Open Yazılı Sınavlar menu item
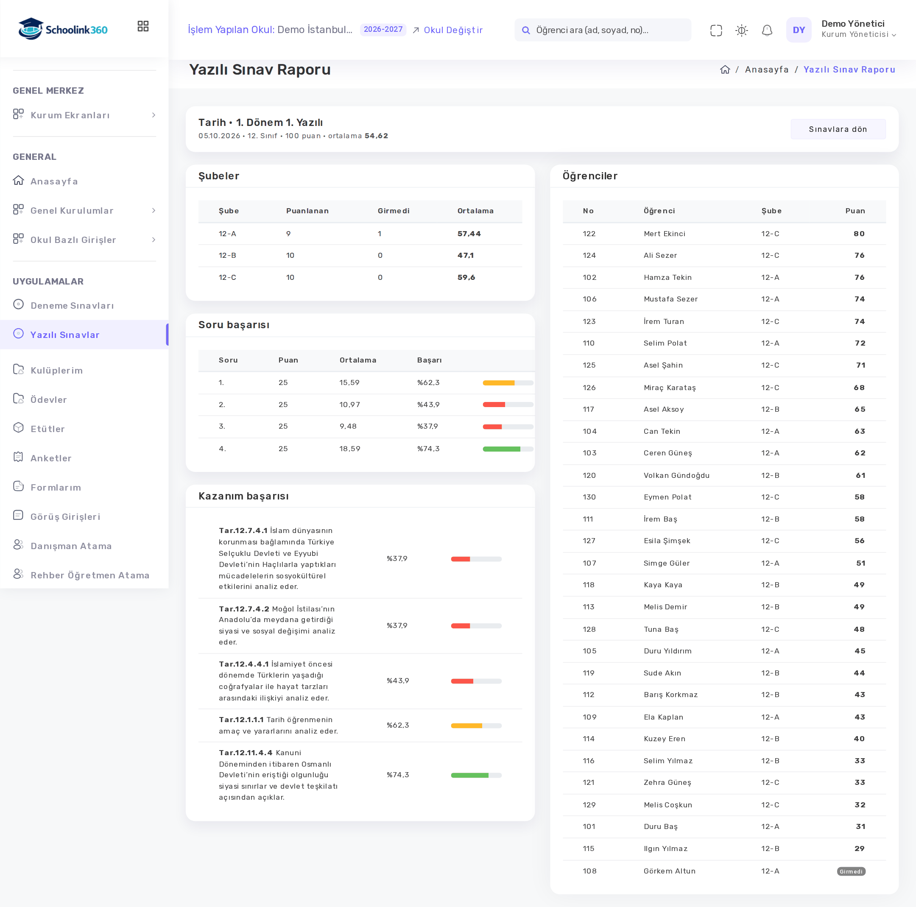916x907 pixels. pyautogui.click(x=84, y=335)
